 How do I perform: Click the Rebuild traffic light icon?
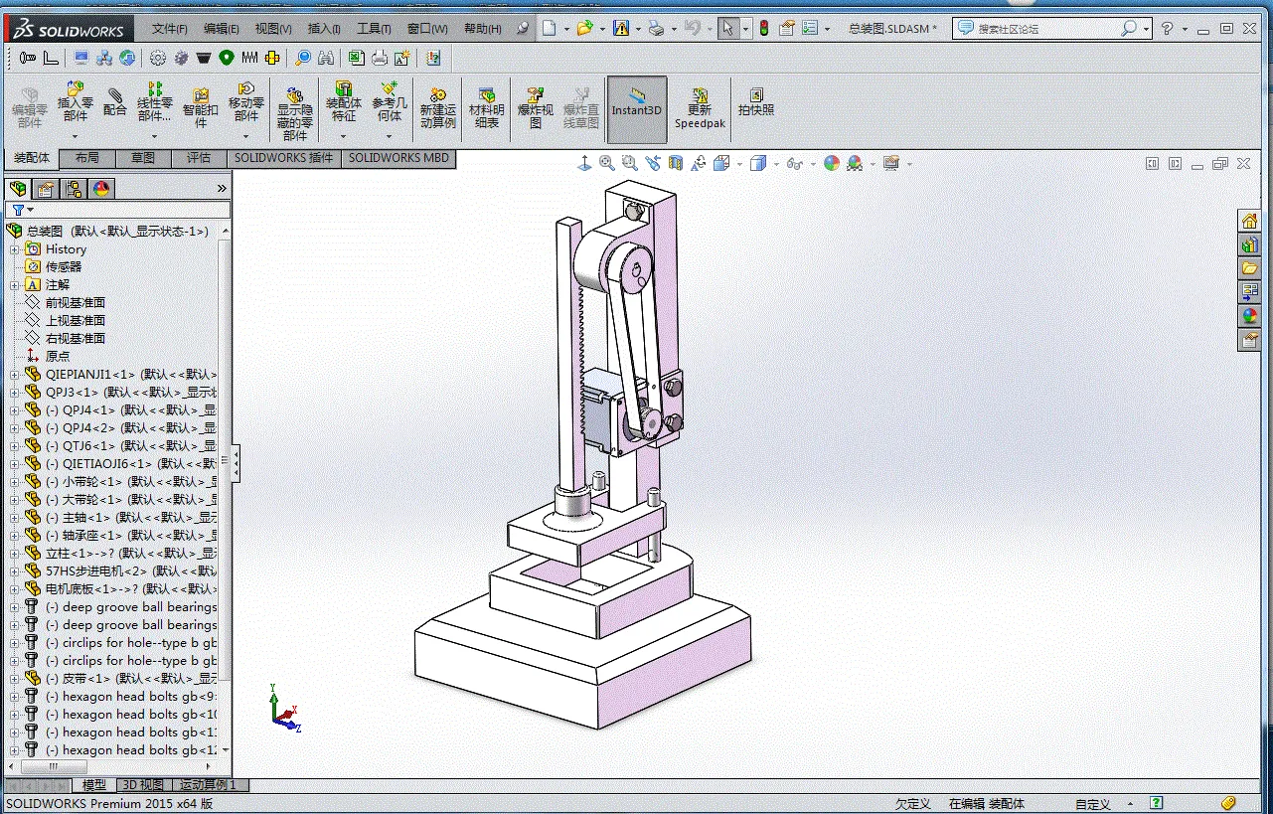(764, 29)
